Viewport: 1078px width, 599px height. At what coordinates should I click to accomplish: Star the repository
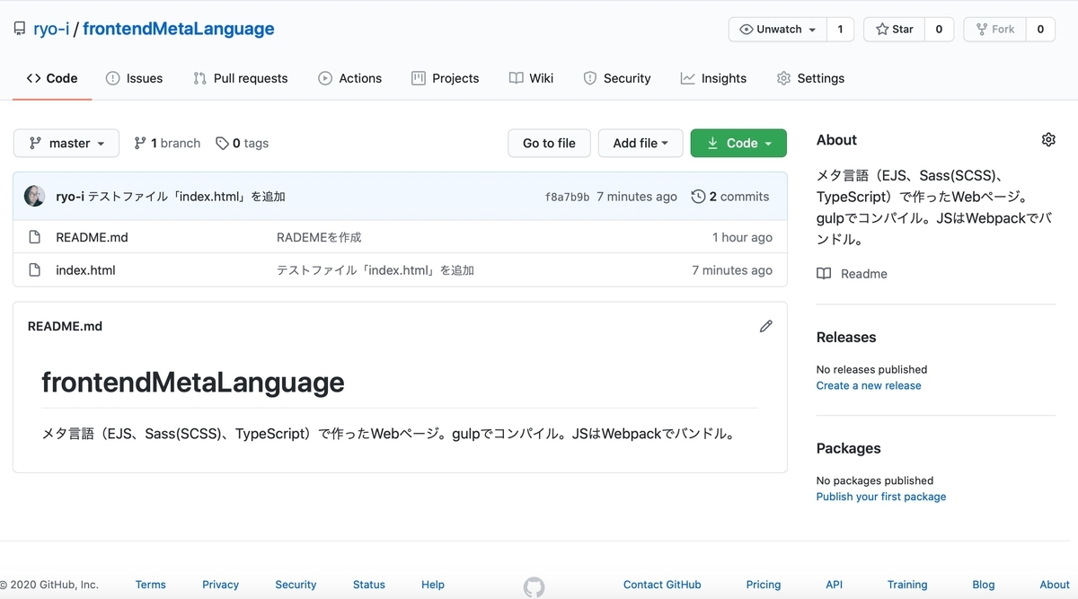click(x=894, y=29)
